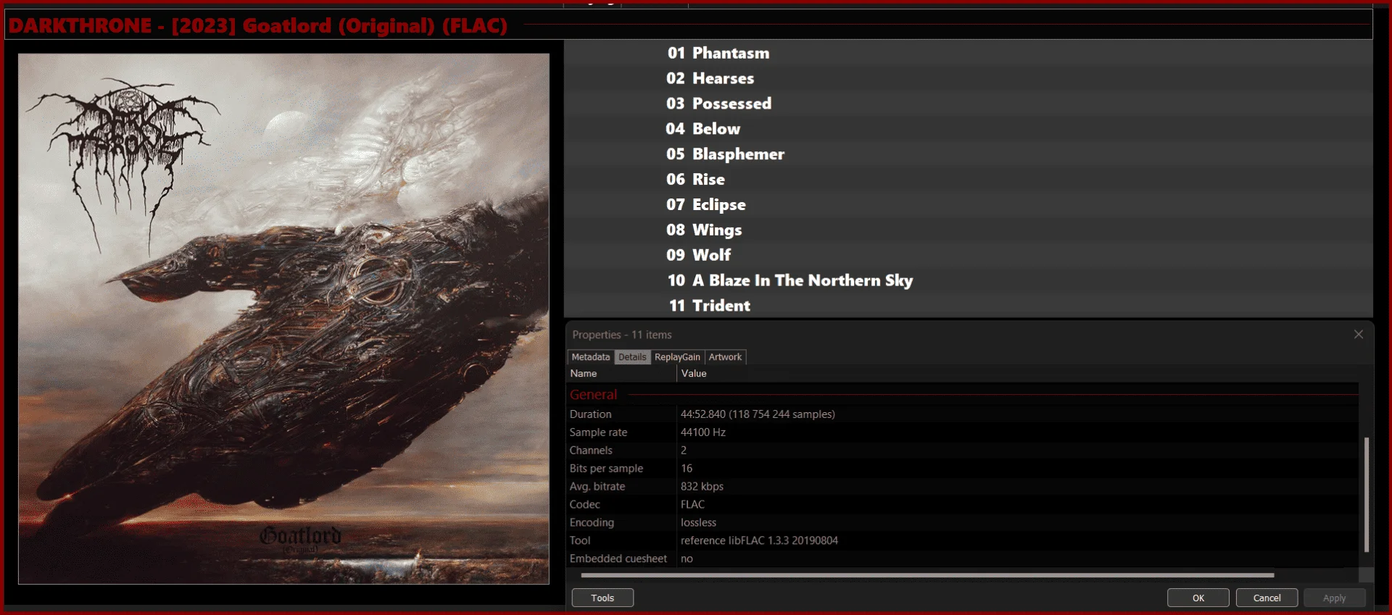Click the Tools button
The width and height of the screenshot is (1392, 615).
602,598
